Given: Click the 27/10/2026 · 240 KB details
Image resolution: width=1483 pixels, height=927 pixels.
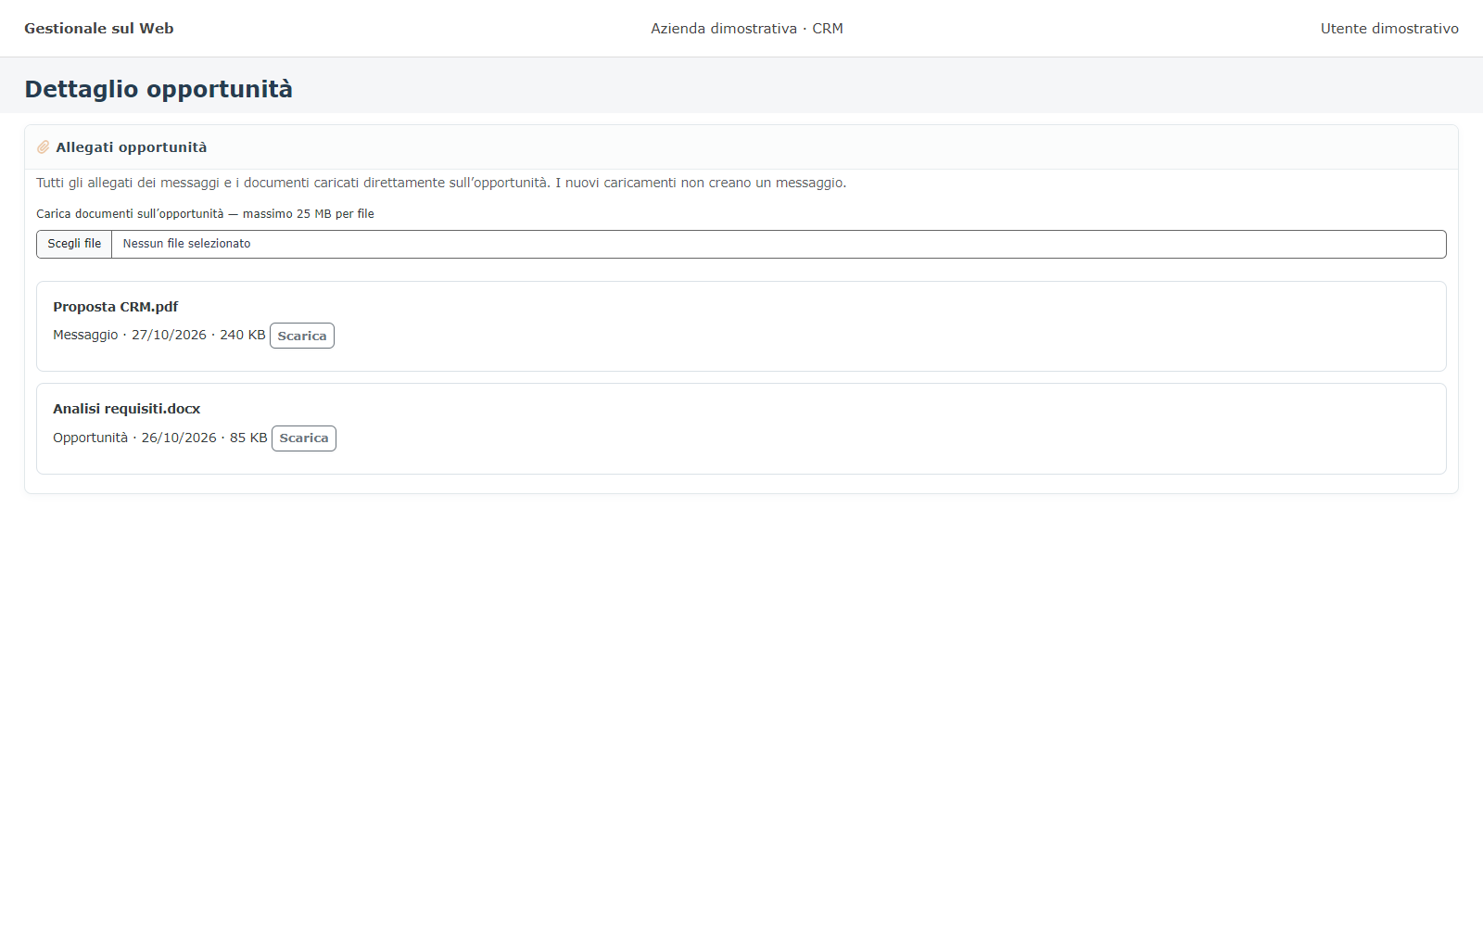Looking at the screenshot, I should coord(198,335).
